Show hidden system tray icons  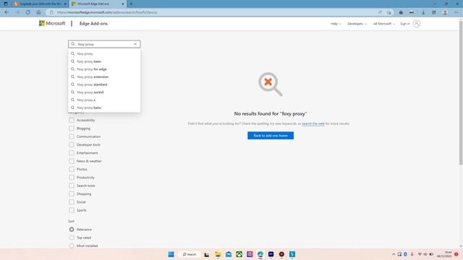(x=394, y=254)
